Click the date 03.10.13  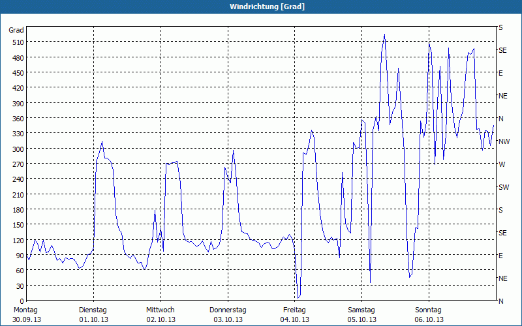(228, 319)
